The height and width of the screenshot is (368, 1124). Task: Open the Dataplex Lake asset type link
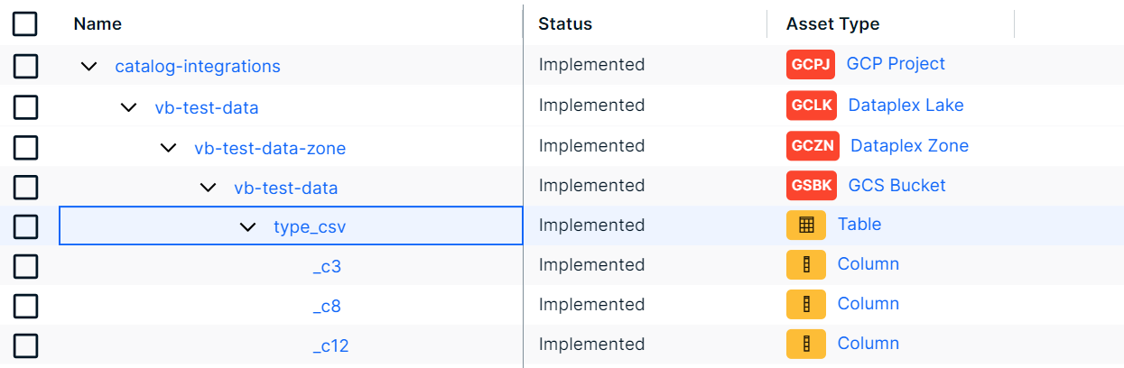[906, 106]
